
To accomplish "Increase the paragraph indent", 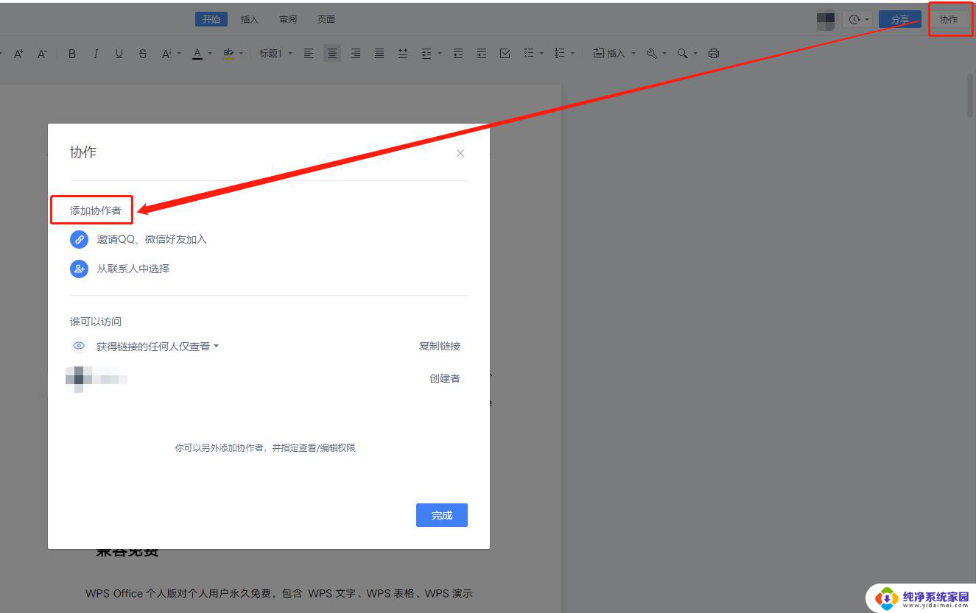I will [x=482, y=54].
